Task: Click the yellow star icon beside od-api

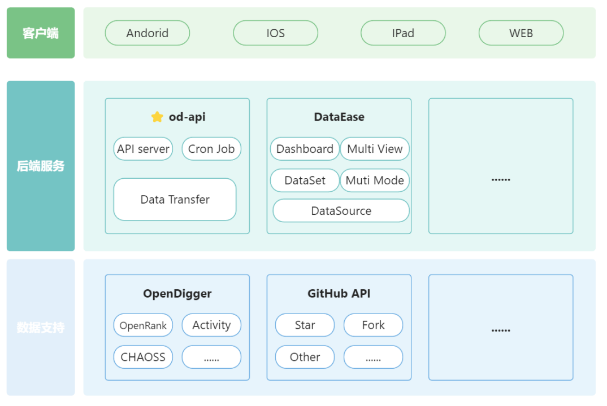Action: pyautogui.click(x=157, y=117)
